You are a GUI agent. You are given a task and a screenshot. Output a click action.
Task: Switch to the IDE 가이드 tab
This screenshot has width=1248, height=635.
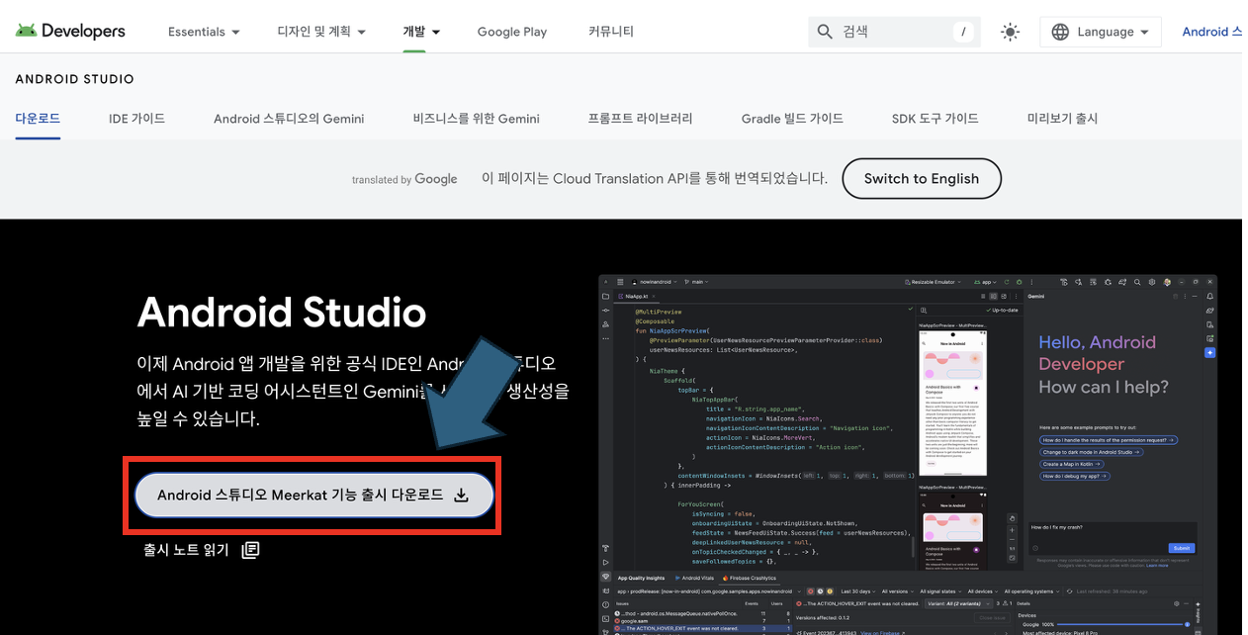[x=136, y=119]
